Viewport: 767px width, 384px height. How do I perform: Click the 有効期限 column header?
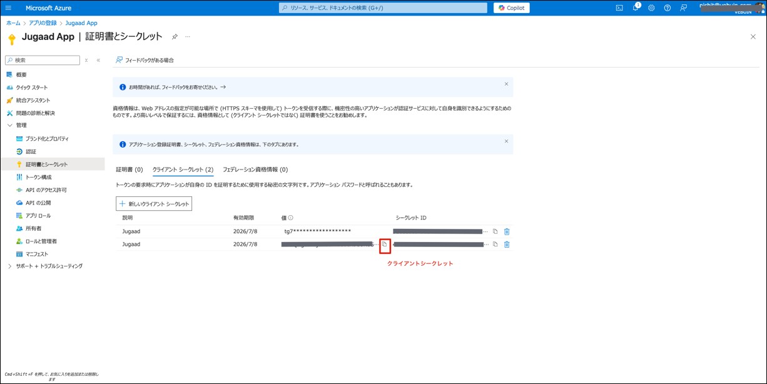[243, 218]
